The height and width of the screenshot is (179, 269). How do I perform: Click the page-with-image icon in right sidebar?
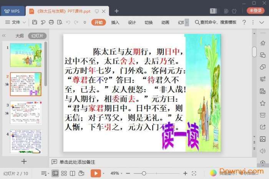coord(262,91)
